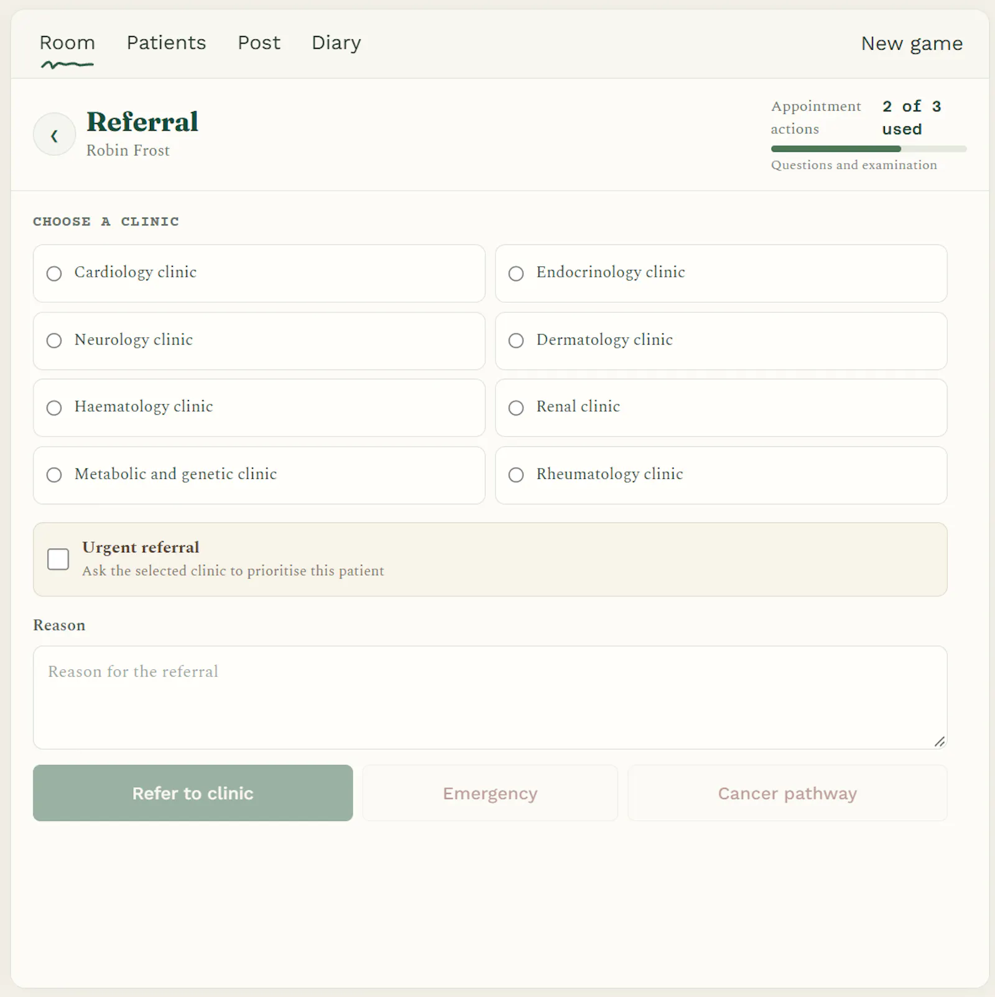This screenshot has width=995, height=997.
Task: Choose the Cancer pathway button
Action: point(787,793)
